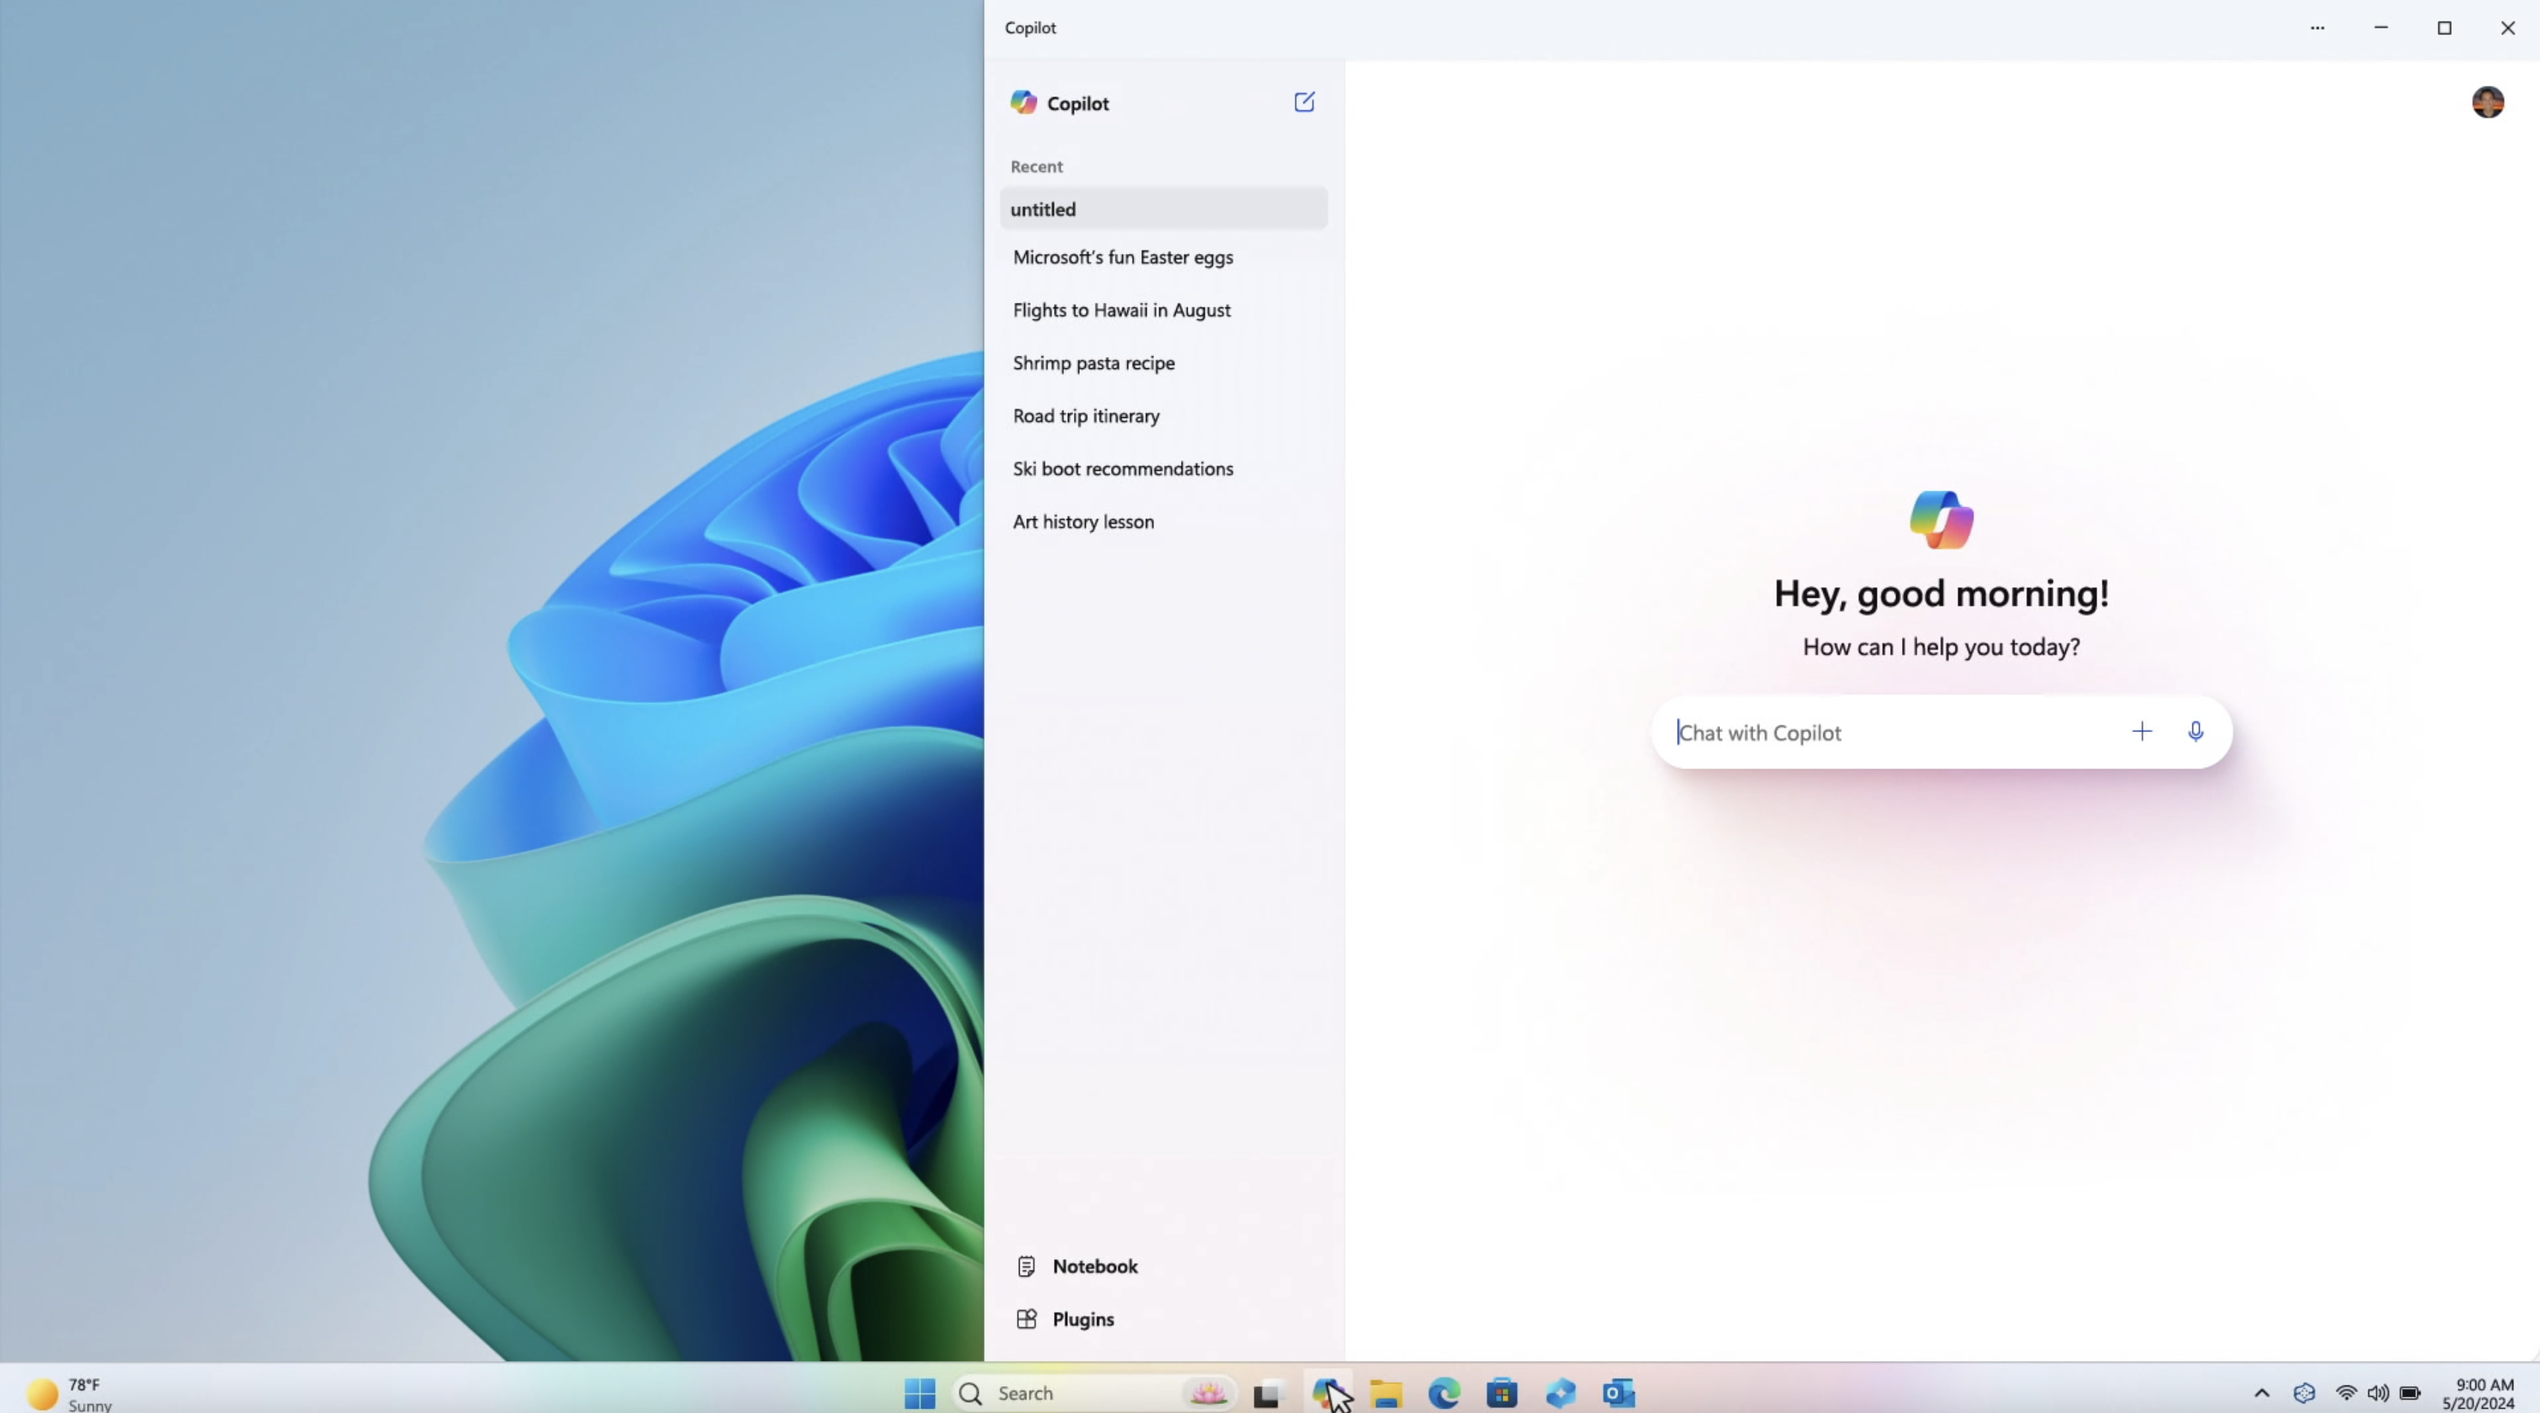Open Outlook from the taskbar
The image size is (2540, 1413).
pyautogui.click(x=1618, y=1393)
